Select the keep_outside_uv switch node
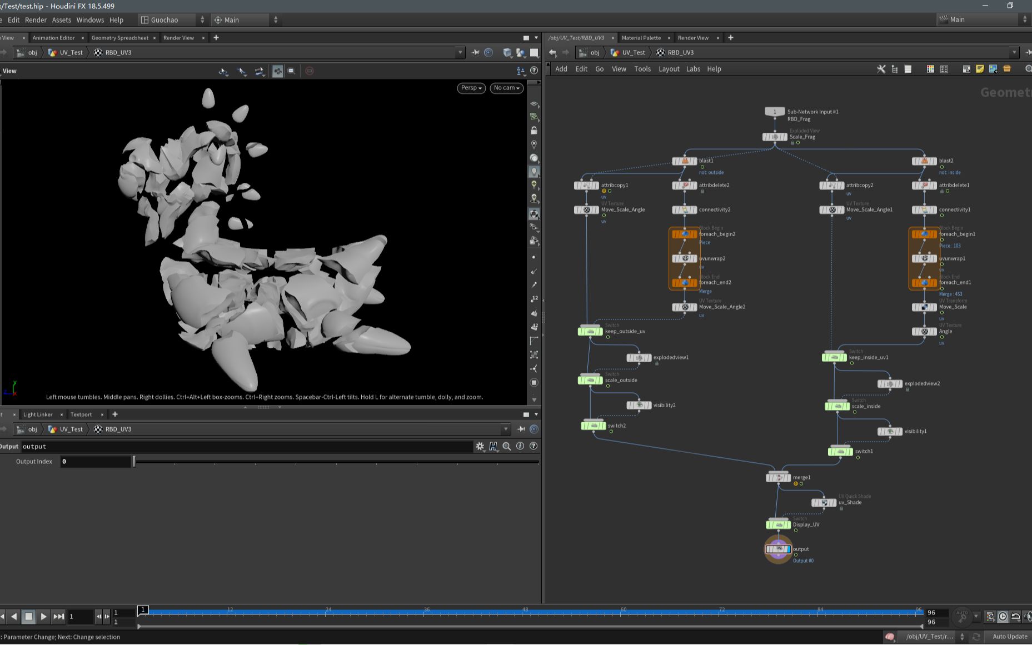Screen dimensions: 1032x645 pyautogui.click(x=590, y=332)
